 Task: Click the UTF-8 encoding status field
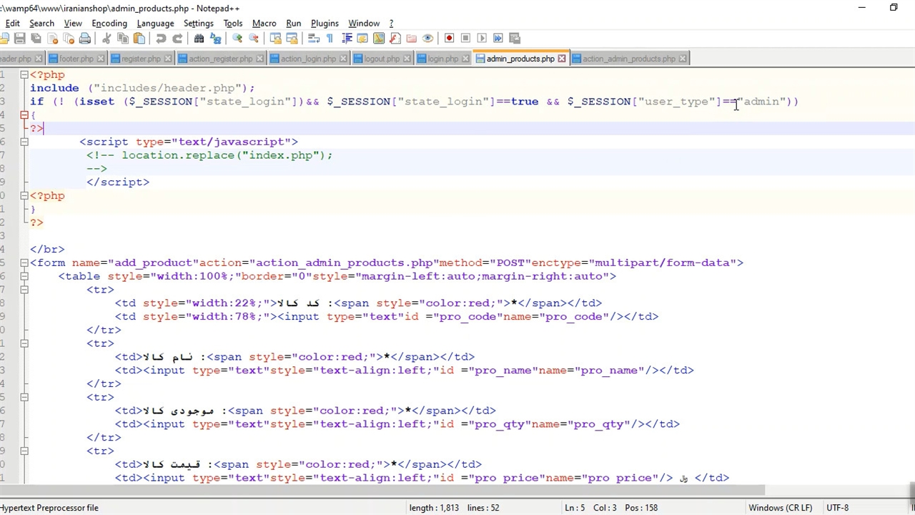[x=837, y=508]
